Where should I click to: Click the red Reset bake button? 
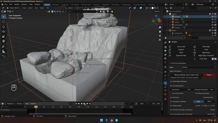(209, 75)
